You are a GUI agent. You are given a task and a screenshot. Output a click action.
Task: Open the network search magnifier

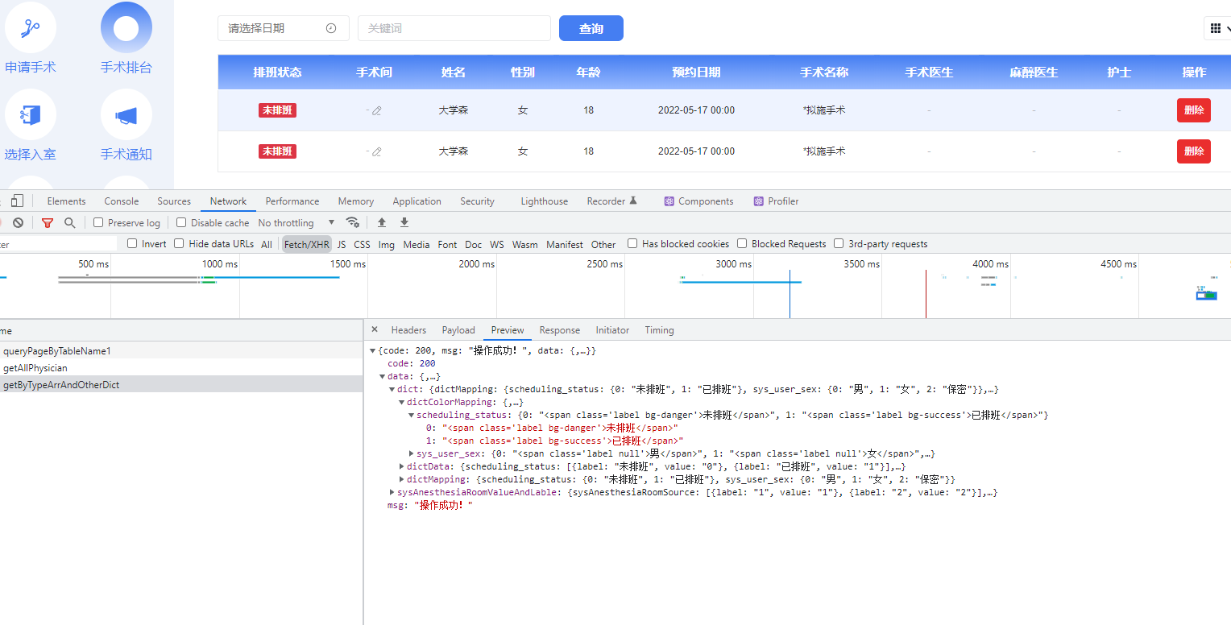[x=70, y=223]
